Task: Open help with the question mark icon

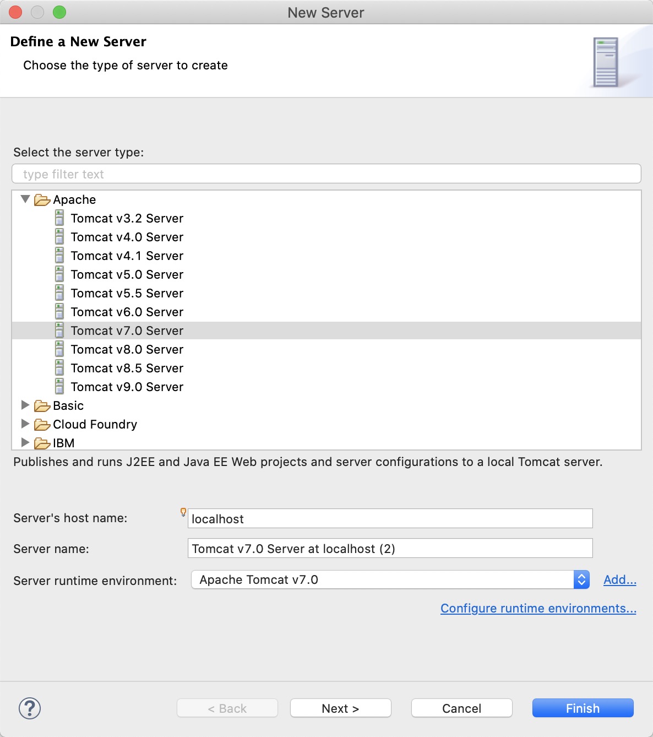Action: click(x=30, y=708)
